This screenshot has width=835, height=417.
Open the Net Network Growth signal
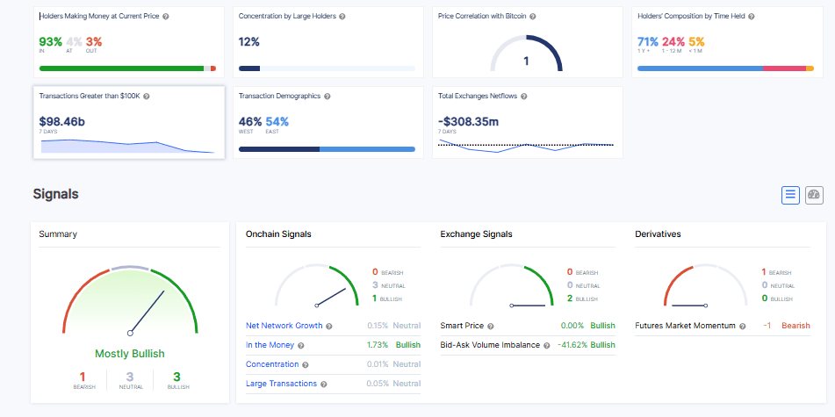click(284, 326)
